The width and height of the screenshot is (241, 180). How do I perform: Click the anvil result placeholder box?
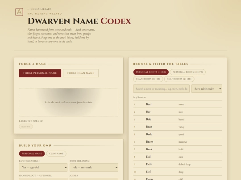tap(69, 102)
